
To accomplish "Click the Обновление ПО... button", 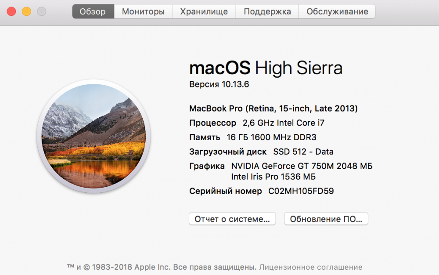I will (326, 219).
